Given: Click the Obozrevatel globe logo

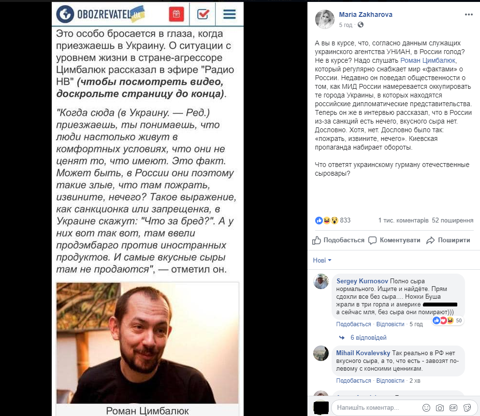Looking at the screenshot, I should point(65,14).
